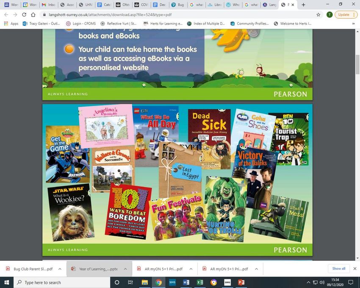Bookmark this page with the star icon
This screenshot has width=360, height=288.
coord(318,15)
